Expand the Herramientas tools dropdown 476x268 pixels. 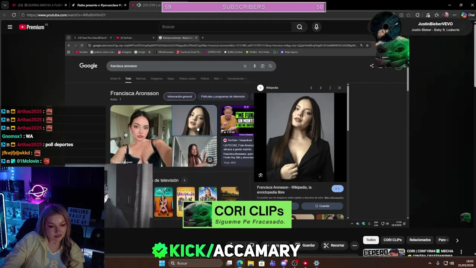237,79
